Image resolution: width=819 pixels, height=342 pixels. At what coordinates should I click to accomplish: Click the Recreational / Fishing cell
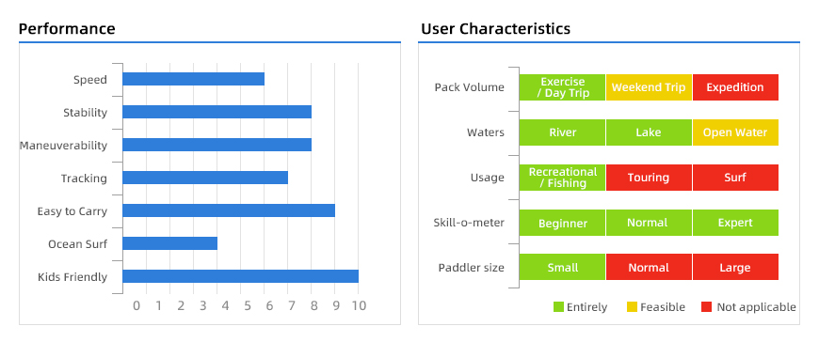562,178
